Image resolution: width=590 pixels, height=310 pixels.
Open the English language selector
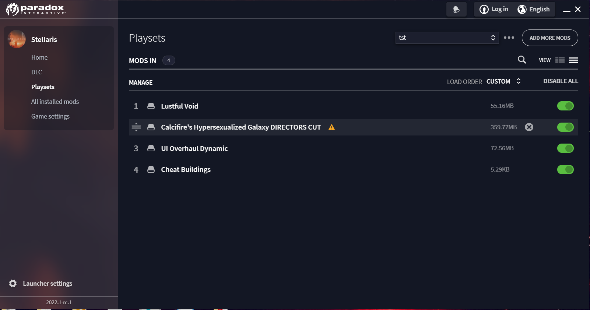[x=534, y=10]
